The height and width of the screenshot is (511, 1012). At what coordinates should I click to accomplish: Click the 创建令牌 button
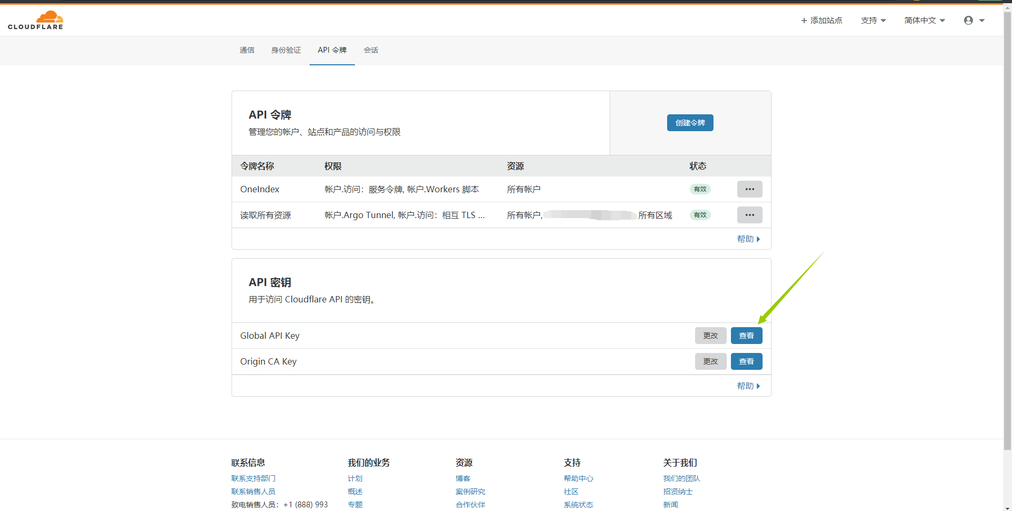coord(690,123)
